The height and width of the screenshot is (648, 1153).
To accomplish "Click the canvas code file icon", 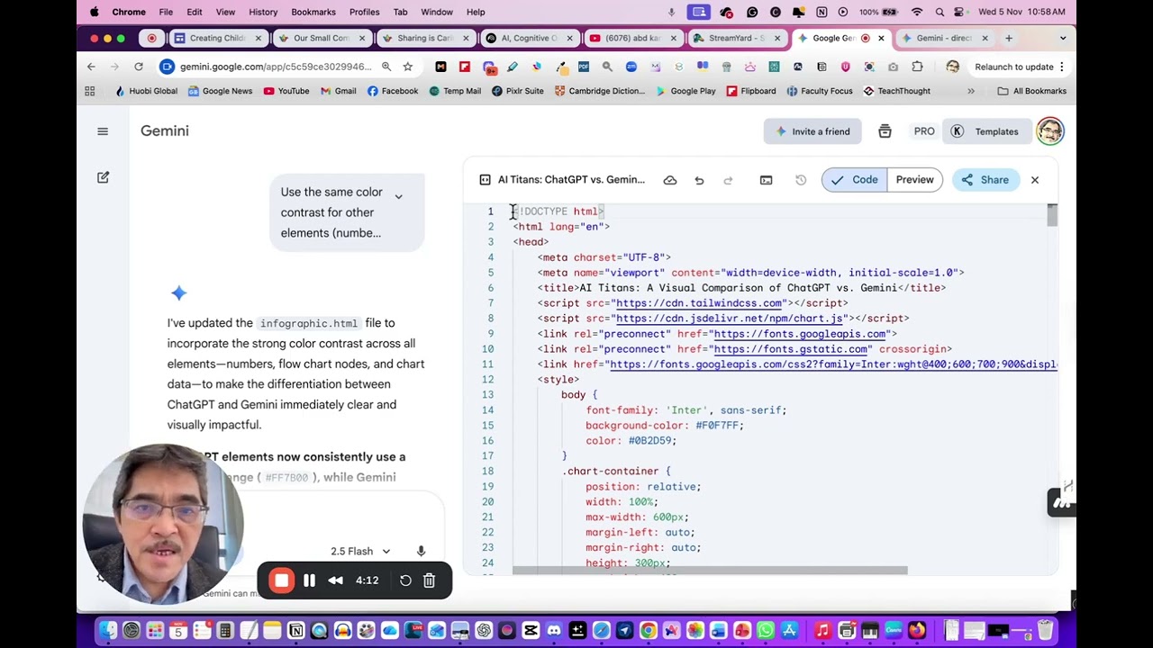I will point(485,180).
